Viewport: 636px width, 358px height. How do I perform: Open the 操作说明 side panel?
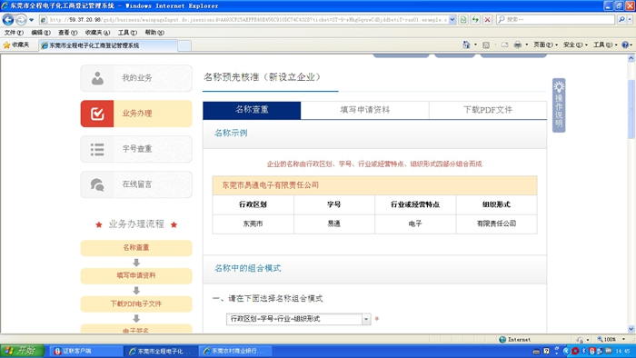tap(559, 105)
